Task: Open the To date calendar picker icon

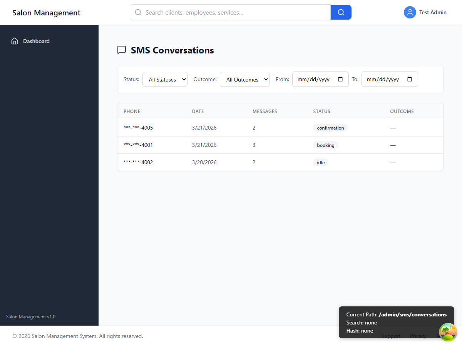Action: click(x=410, y=79)
